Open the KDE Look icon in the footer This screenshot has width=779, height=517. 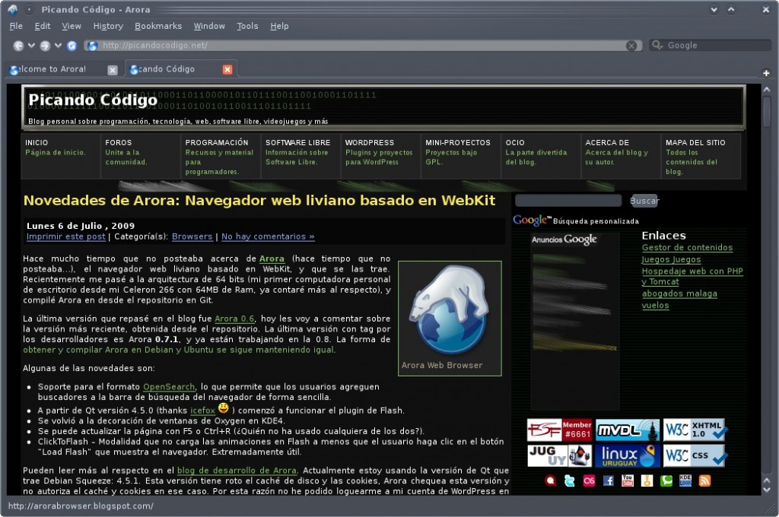click(685, 481)
